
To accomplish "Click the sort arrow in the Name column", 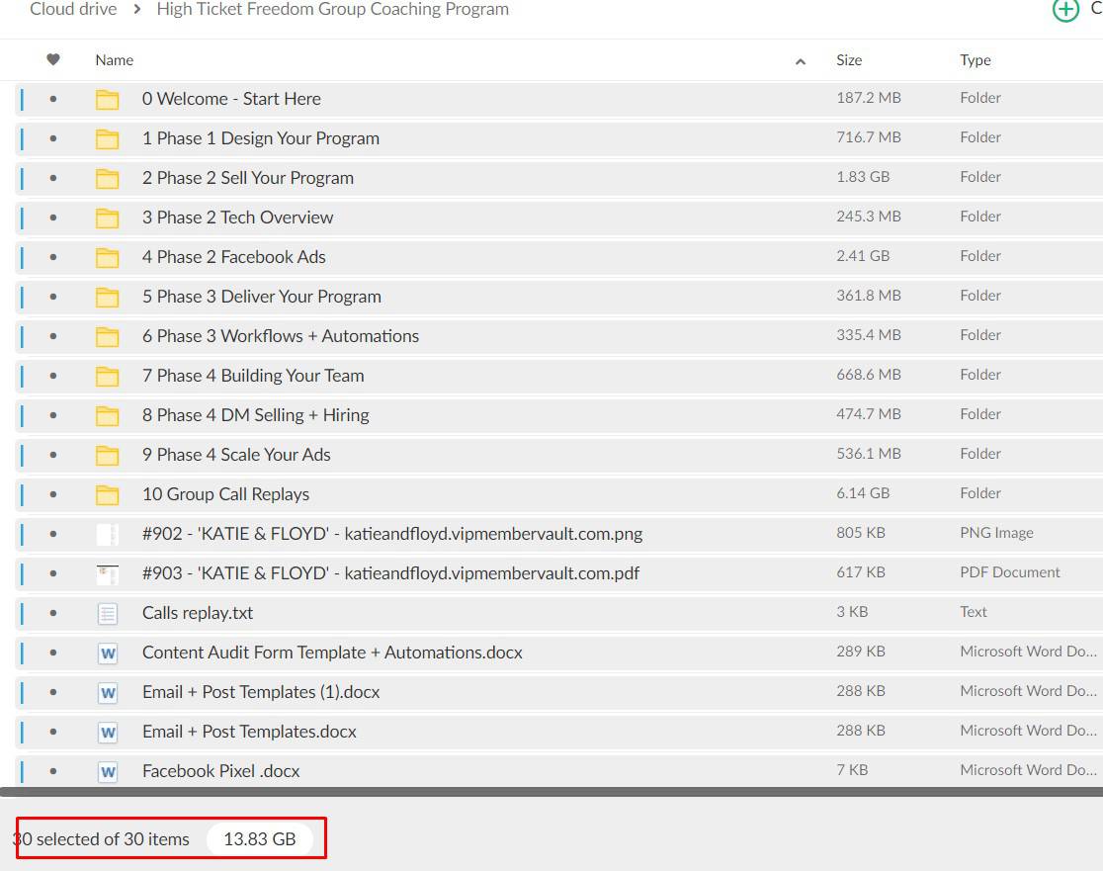I will (800, 61).
